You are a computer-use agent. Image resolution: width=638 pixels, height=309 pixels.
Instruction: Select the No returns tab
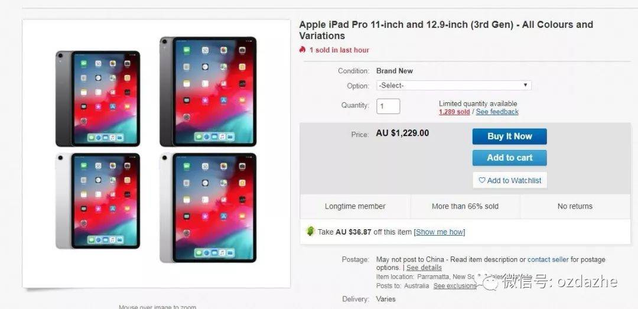click(x=575, y=206)
